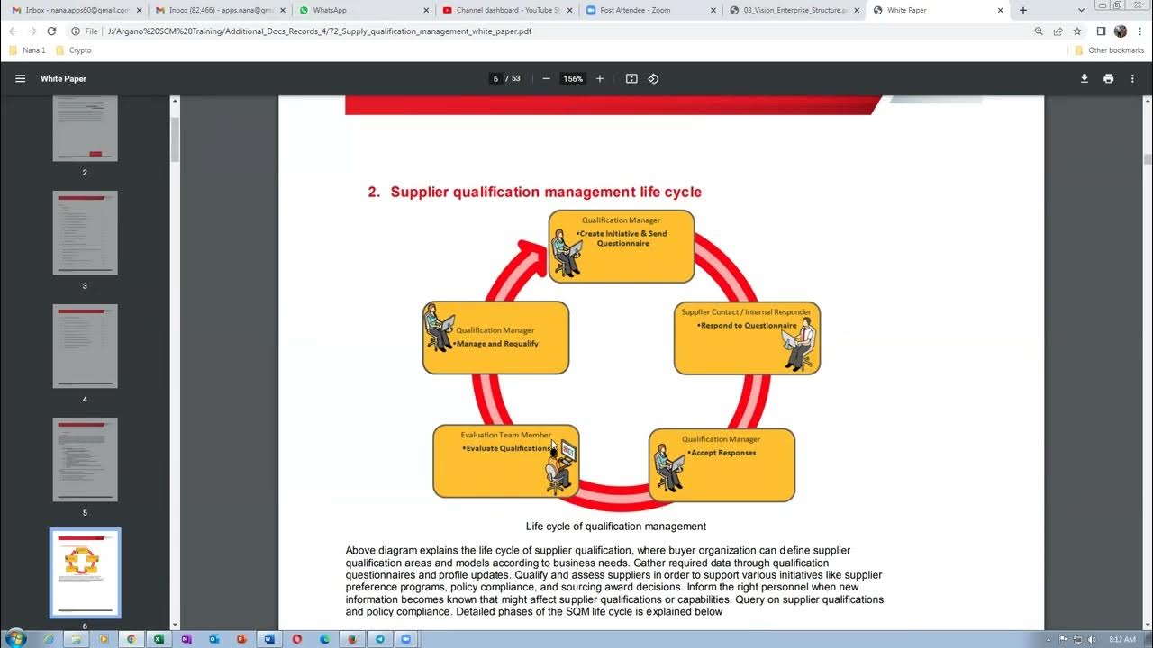Select page 2 thumbnail
The width and height of the screenshot is (1153, 648).
[86, 129]
